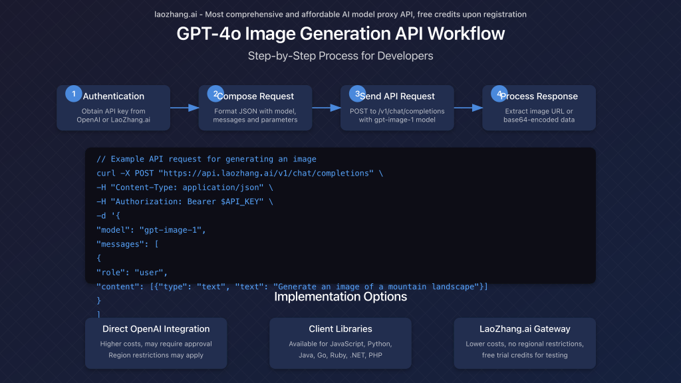The image size is (681, 383).
Task: Click 'free trial credits for testing' text
Action: pos(525,355)
